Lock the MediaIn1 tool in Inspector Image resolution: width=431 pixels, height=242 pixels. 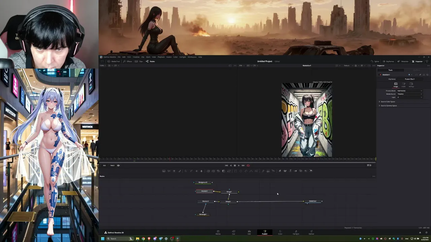click(424, 75)
